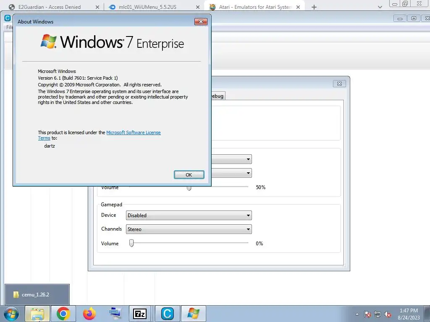Click the 50% volume slider handle
The height and width of the screenshot is (322, 430).
coord(189,188)
